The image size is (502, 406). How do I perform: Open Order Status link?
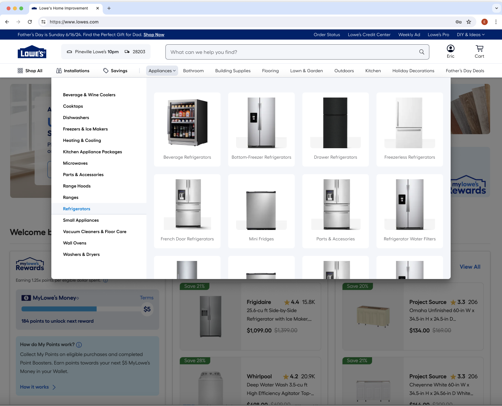pyautogui.click(x=327, y=35)
